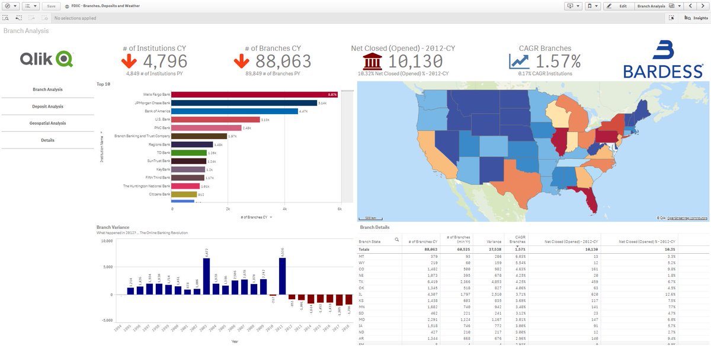Open the smart search selection tool
The image size is (711, 346).
point(5,18)
